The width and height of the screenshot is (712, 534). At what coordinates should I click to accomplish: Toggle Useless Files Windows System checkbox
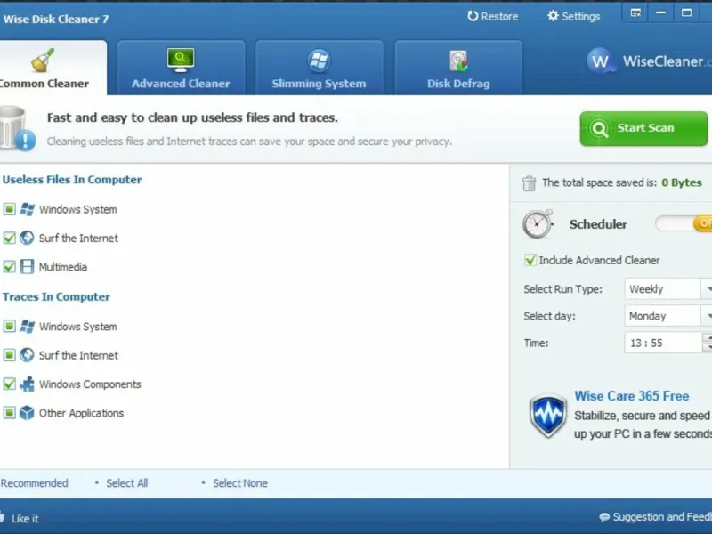coord(9,209)
